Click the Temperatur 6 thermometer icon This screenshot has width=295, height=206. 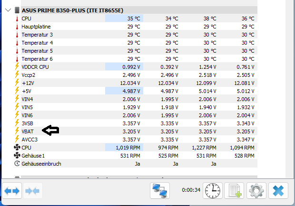[17, 59]
